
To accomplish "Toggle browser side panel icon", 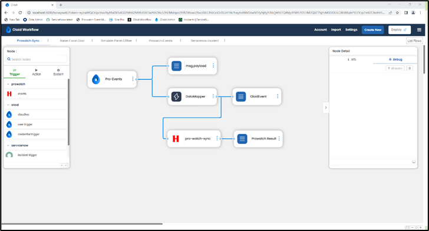I will (406, 12).
